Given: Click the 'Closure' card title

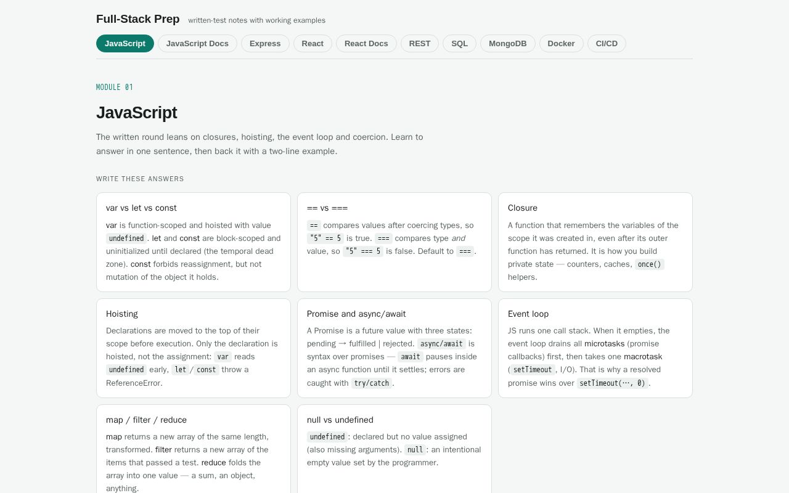Looking at the screenshot, I should click(523, 208).
